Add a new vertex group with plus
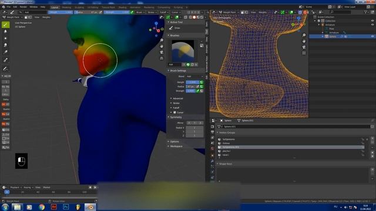Viewport: 376px width, 211px height. pos(372,138)
